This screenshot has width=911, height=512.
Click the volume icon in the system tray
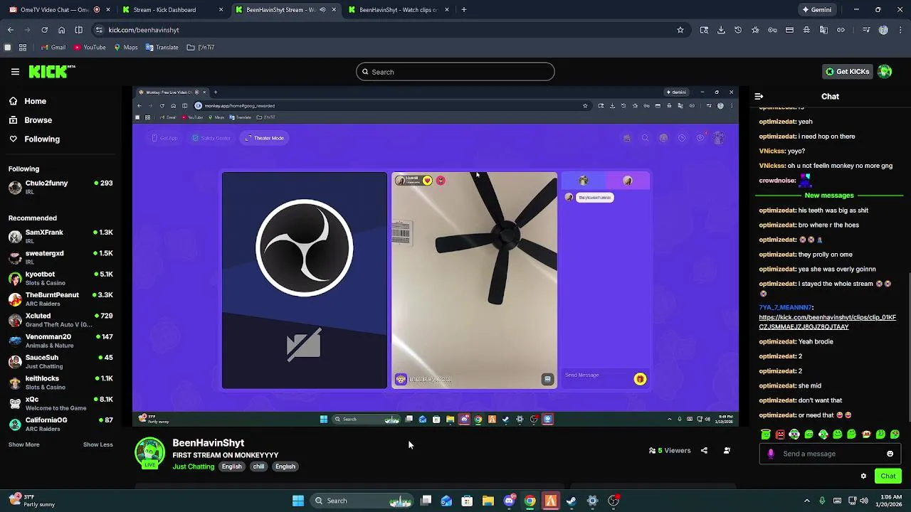(865, 501)
